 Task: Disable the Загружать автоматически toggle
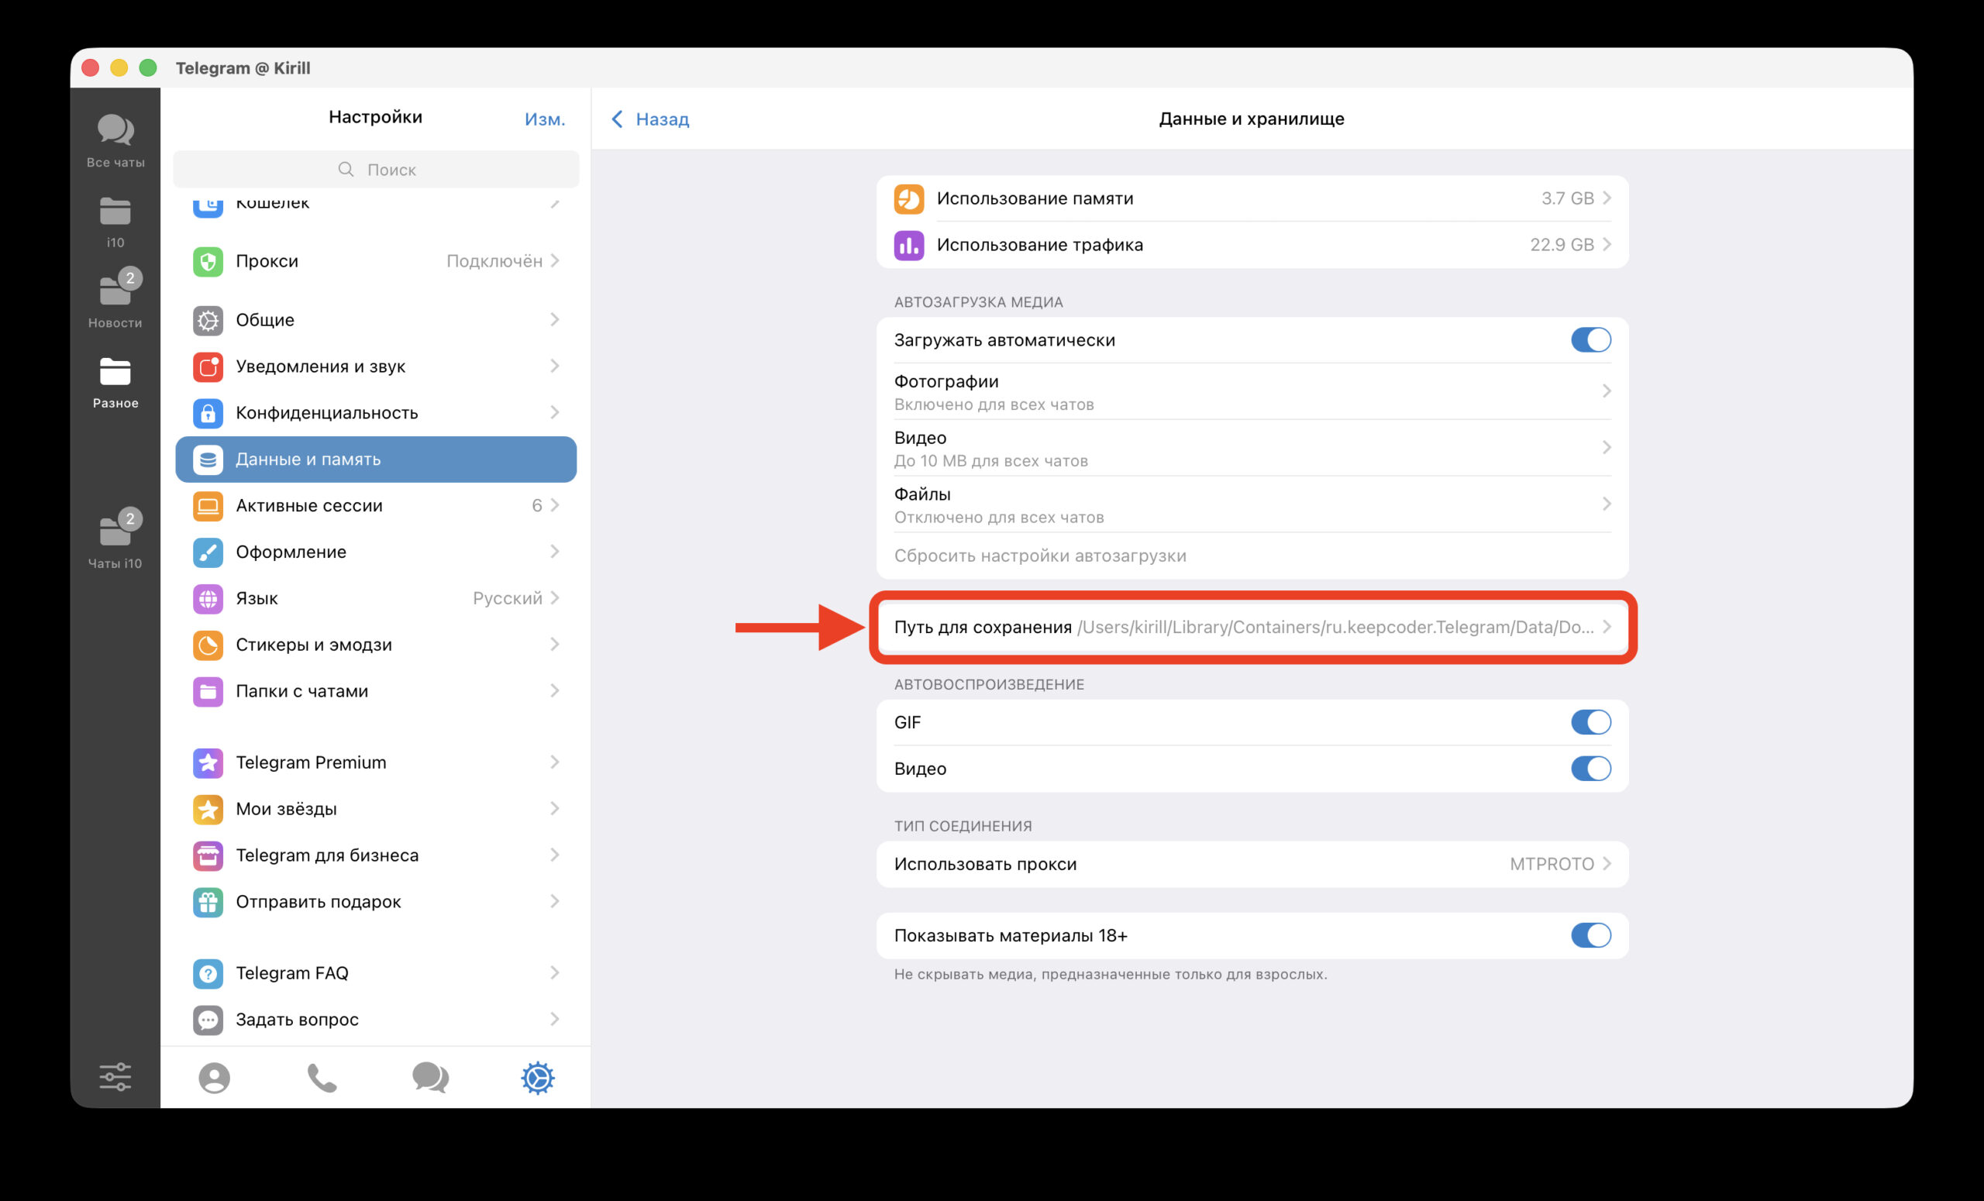click(x=1590, y=339)
